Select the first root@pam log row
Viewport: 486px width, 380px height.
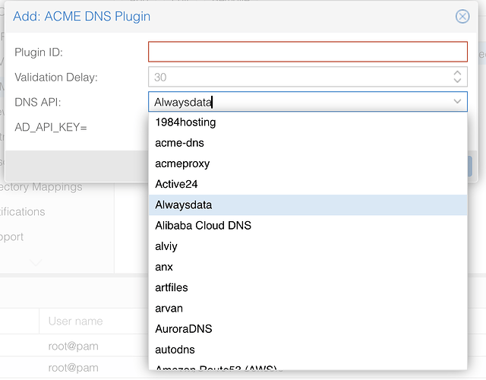[74, 346]
